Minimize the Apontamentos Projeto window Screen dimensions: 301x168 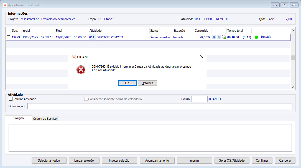click(x=275, y=5)
